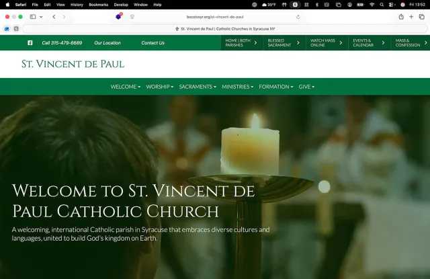This screenshot has width=430, height=279.
Task: Open the Apple menu
Action: click(7, 5)
